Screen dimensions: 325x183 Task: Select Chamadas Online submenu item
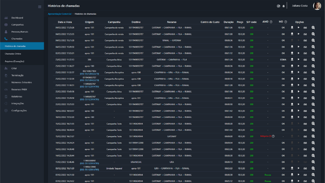pyautogui.click(x=13, y=54)
